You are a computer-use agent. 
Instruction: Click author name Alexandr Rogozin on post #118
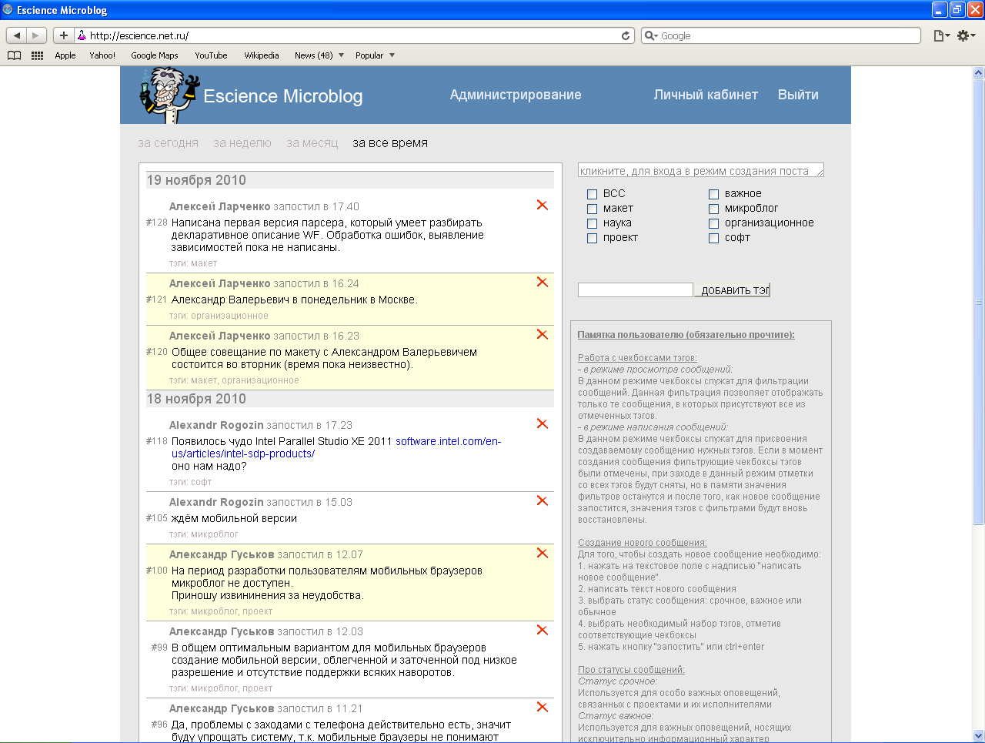click(x=216, y=425)
